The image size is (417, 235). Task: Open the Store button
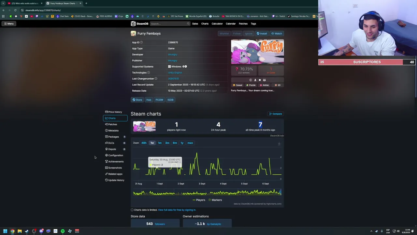tap(137, 100)
